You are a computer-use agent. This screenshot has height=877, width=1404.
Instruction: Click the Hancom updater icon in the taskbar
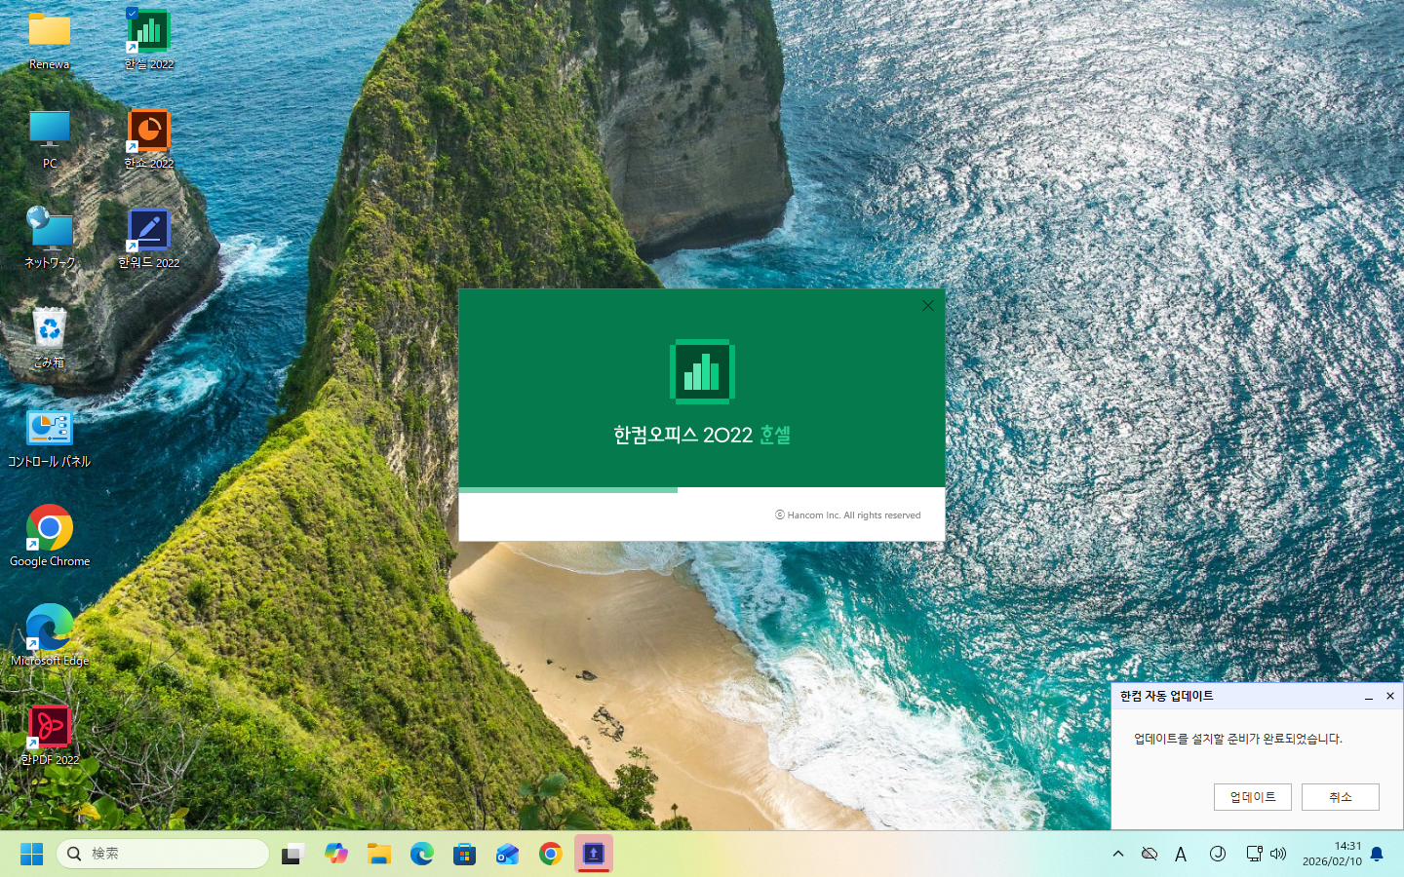tap(593, 854)
